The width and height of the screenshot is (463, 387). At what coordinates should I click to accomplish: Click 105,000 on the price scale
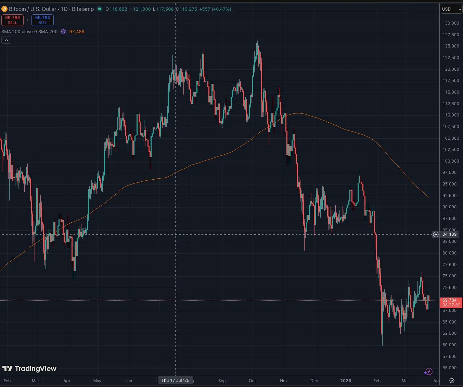coord(451,138)
